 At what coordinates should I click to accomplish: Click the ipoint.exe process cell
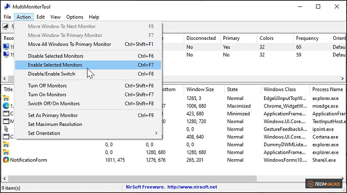[x=323, y=129]
